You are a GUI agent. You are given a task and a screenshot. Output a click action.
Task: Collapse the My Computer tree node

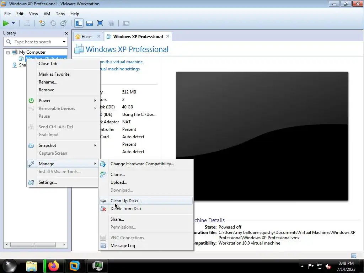click(x=8, y=53)
